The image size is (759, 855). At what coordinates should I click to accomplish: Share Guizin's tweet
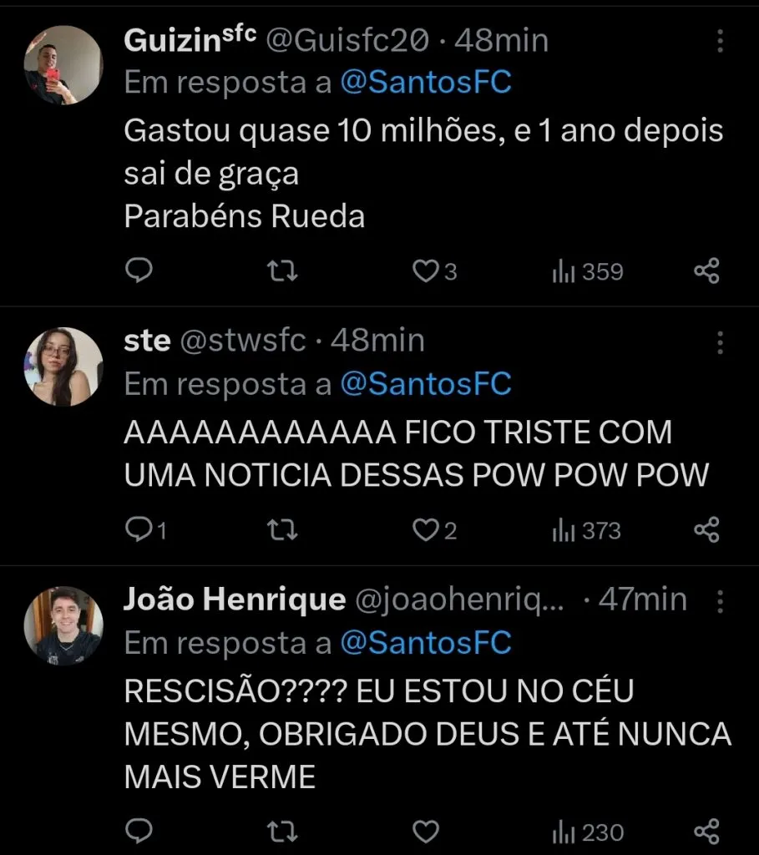click(x=706, y=271)
